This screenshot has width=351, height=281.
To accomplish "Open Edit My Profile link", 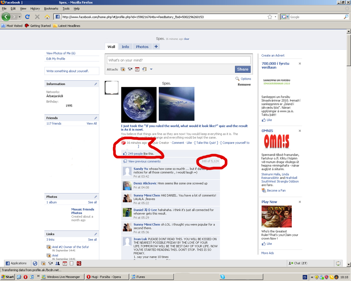I will [x=56, y=59].
